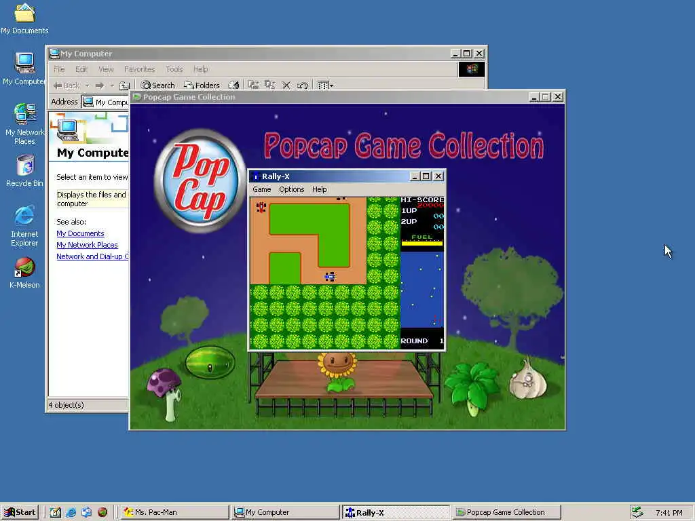Click the Rally-X taskbar button

click(396, 513)
